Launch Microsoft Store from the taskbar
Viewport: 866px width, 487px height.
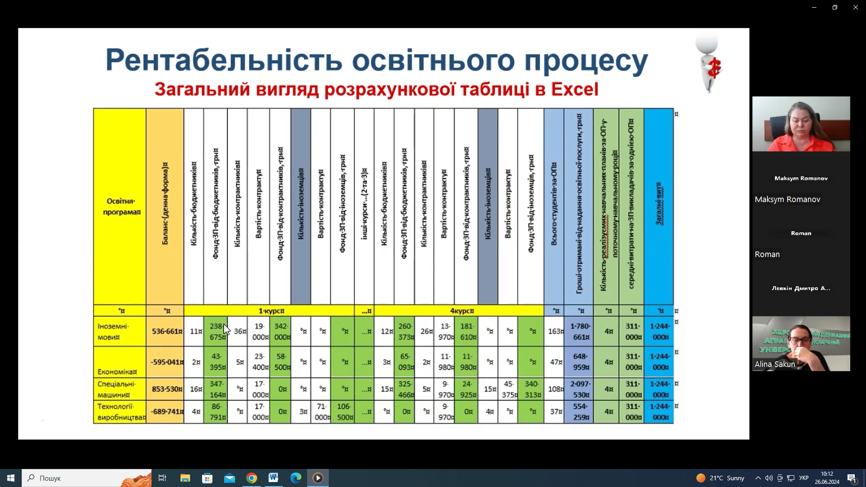click(x=207, y=478)
